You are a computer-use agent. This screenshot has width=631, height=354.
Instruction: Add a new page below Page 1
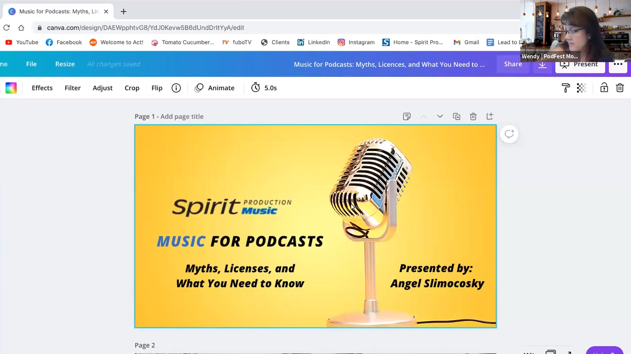490,116
